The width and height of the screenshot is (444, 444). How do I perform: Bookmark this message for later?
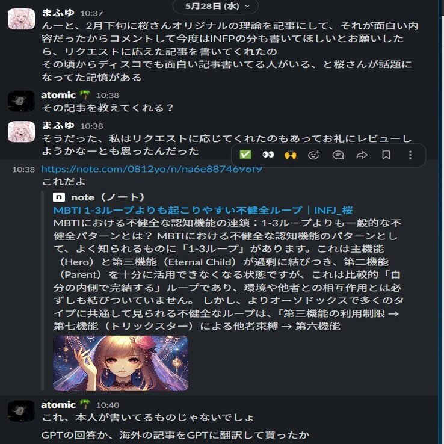[x=386, y=155]
